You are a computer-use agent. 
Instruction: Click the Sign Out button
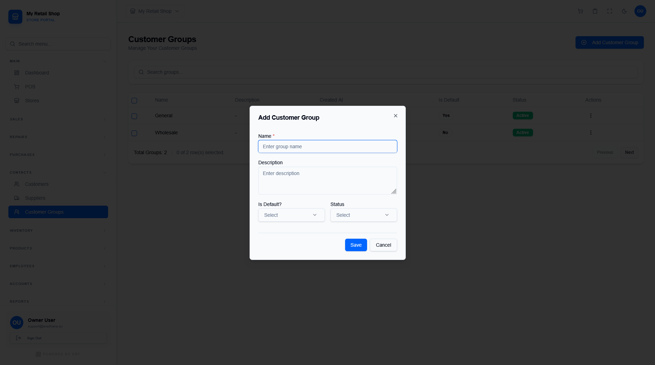point(58,338)
